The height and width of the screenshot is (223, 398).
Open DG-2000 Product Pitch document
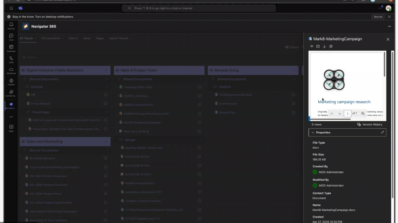[45, 194]
